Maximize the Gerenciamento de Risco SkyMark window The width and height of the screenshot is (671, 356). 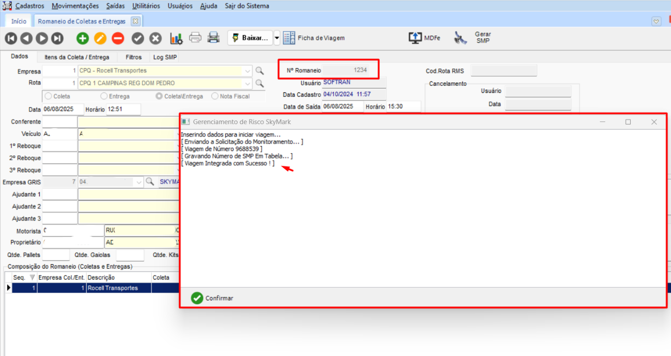[x=628, y=122]
